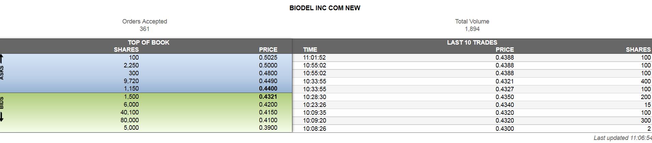Click the 80,000 shares bid entry

click(129, 120)
